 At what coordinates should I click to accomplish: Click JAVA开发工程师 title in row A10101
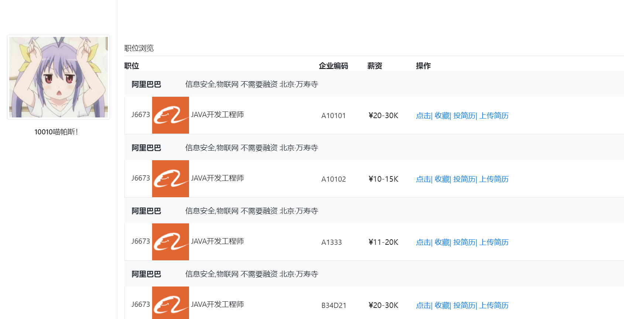(217, 114)
